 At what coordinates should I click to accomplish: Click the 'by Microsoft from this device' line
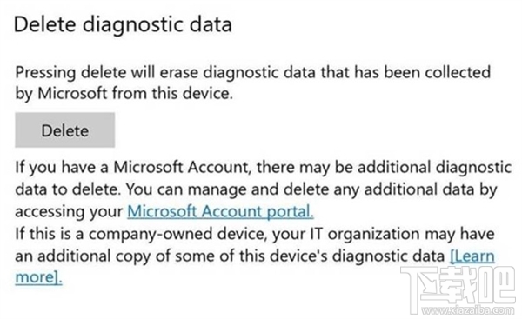124,94
